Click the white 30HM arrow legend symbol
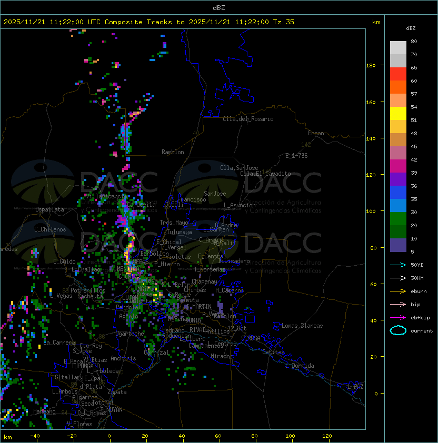438x443 pixels. 398,278
